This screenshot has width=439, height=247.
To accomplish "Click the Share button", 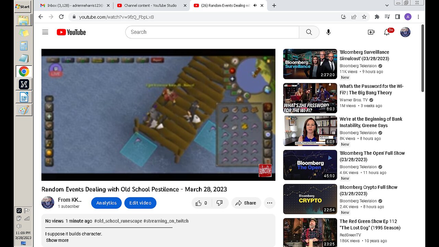I will [x=246, y=203].
